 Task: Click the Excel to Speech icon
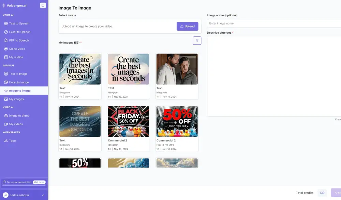(6, 32)
